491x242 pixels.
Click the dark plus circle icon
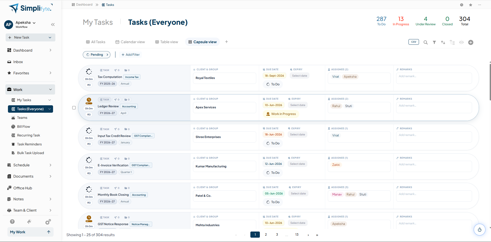pos(471,42)
